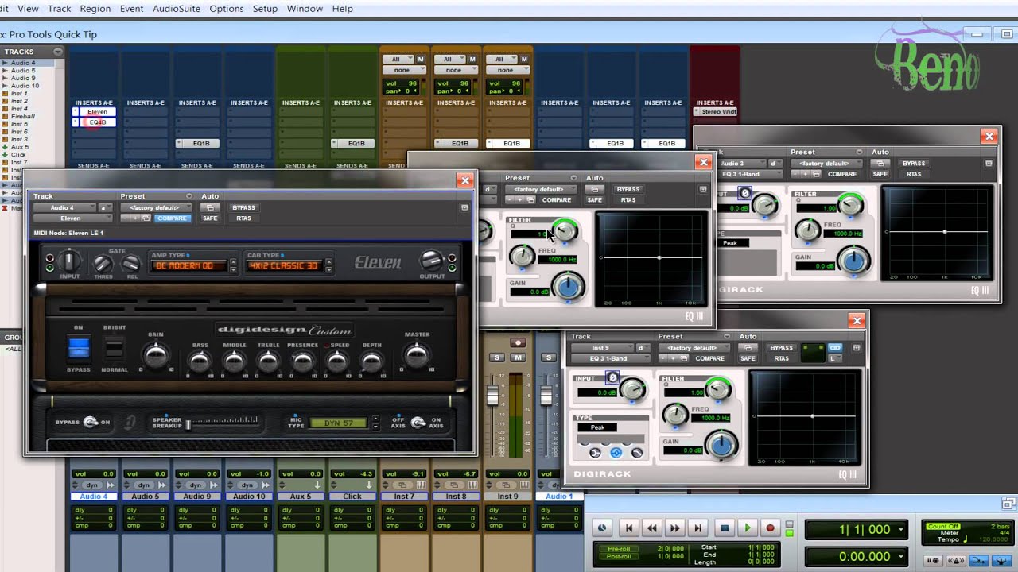The image size is (1018, 572).
Task: Click the Click track name button in mixer
Action: [x=352, y=497]
